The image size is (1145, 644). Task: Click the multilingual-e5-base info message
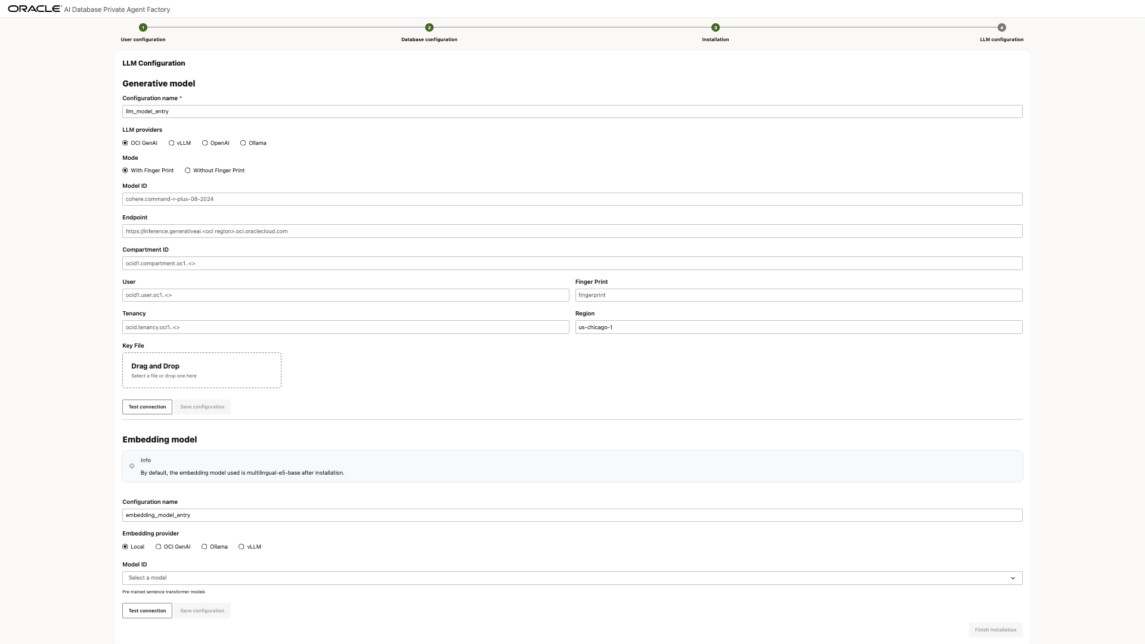pos(242,473)
